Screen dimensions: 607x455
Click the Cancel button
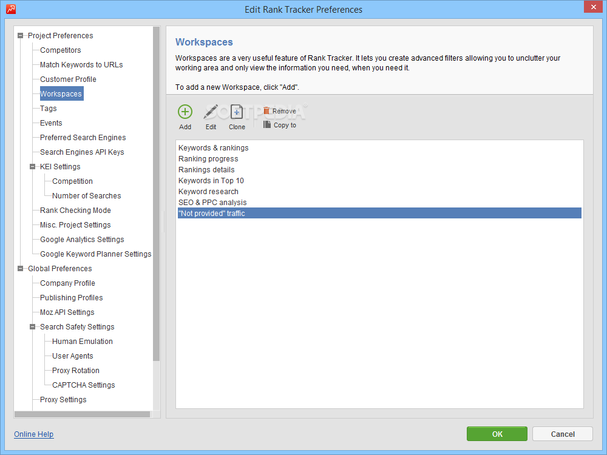click(563, 434)
